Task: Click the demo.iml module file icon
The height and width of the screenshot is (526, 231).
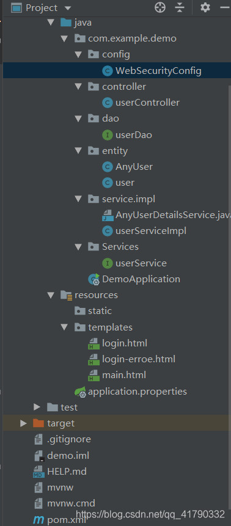Action: [x=39, y=456]
